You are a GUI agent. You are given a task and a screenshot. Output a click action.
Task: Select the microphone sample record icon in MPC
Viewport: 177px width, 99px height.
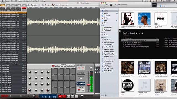pos(52,5)
